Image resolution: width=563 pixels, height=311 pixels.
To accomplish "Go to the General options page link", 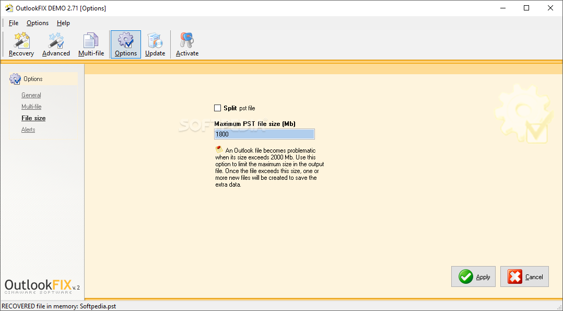I will (31, 95).
